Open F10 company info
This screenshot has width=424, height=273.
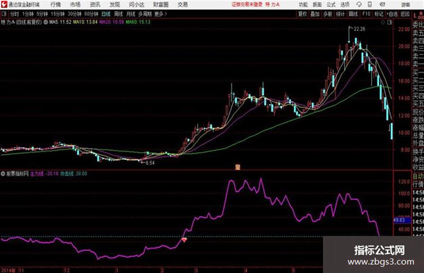tap(366, 14)
